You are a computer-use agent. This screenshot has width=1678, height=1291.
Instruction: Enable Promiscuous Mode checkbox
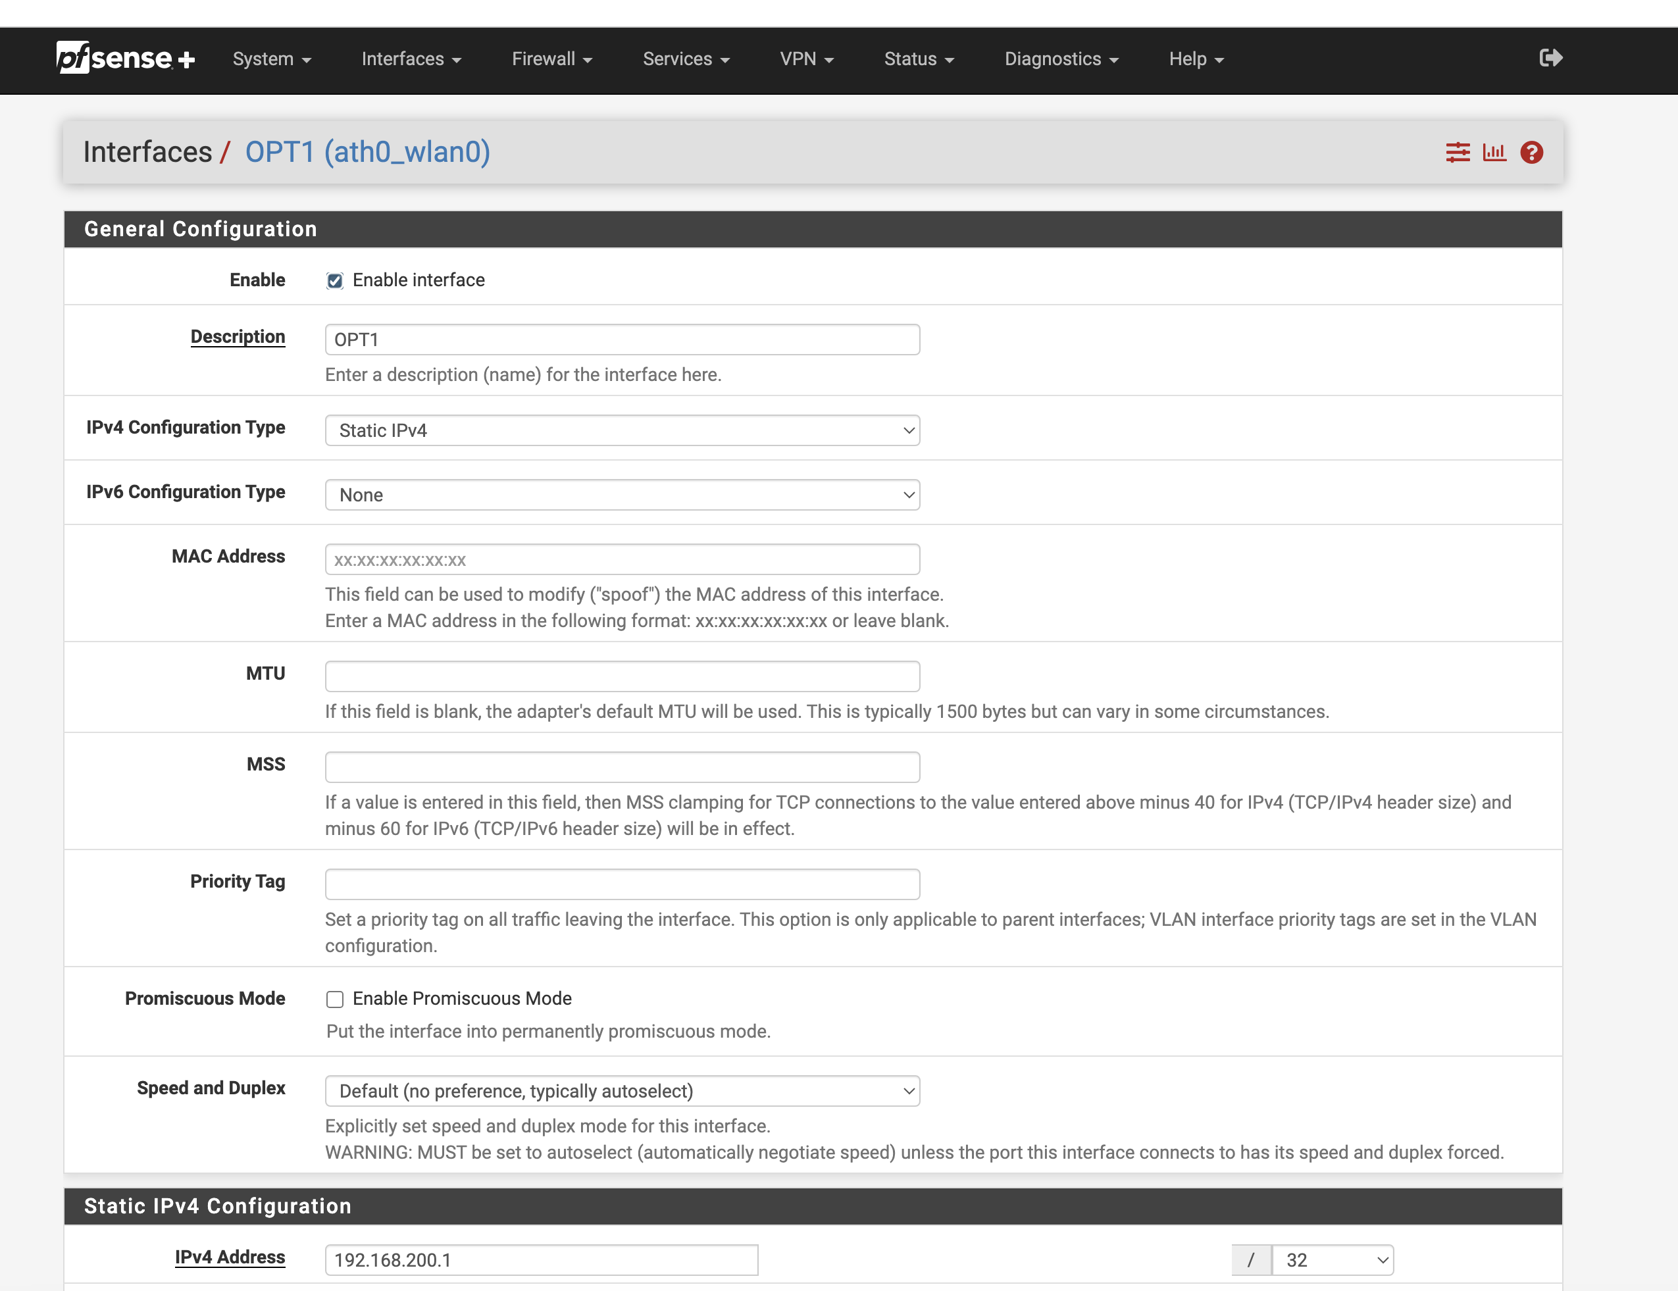pos(334,999)
